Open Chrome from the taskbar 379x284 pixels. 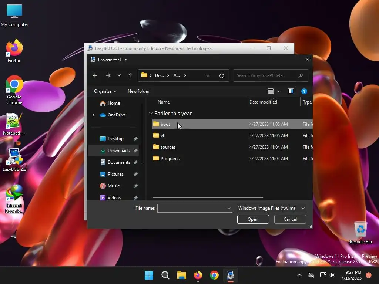pyautogui.click(x=214, y=275)
